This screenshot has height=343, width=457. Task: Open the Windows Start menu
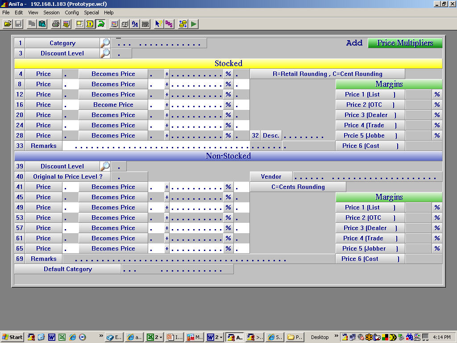point(12,337)
